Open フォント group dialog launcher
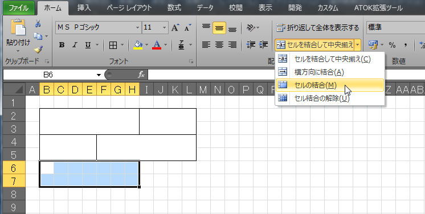The image size is (425, 214). tap(191, 61)
